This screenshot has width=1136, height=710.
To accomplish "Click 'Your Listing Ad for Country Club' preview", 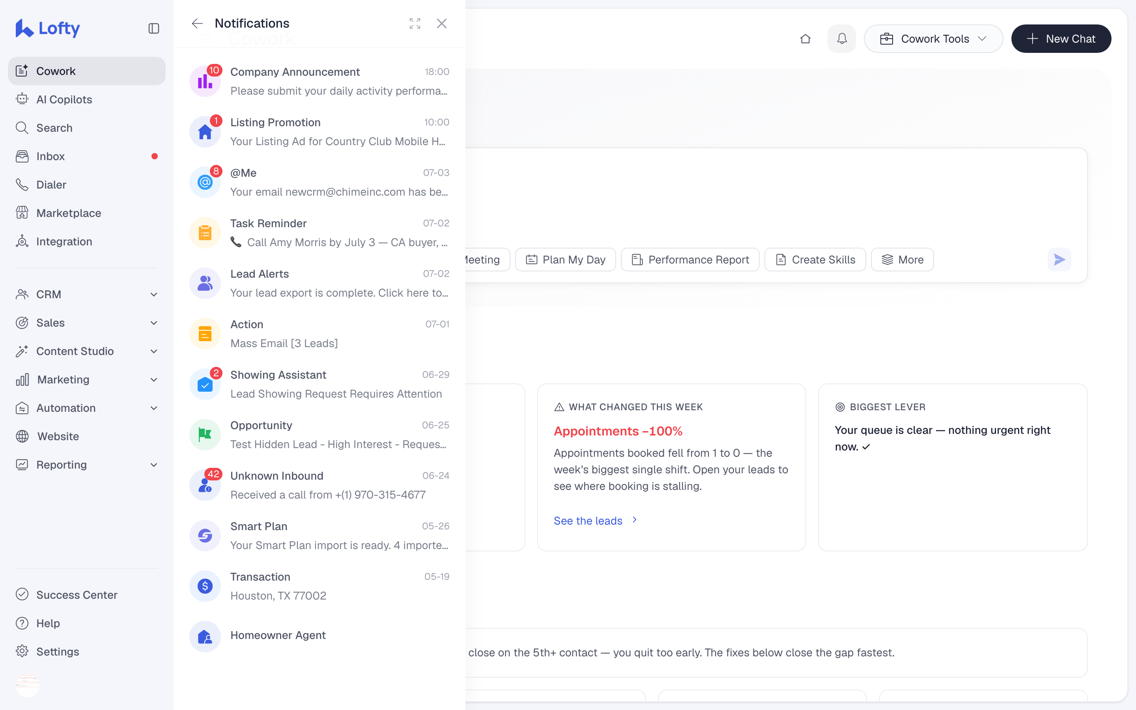I will 338,141.
